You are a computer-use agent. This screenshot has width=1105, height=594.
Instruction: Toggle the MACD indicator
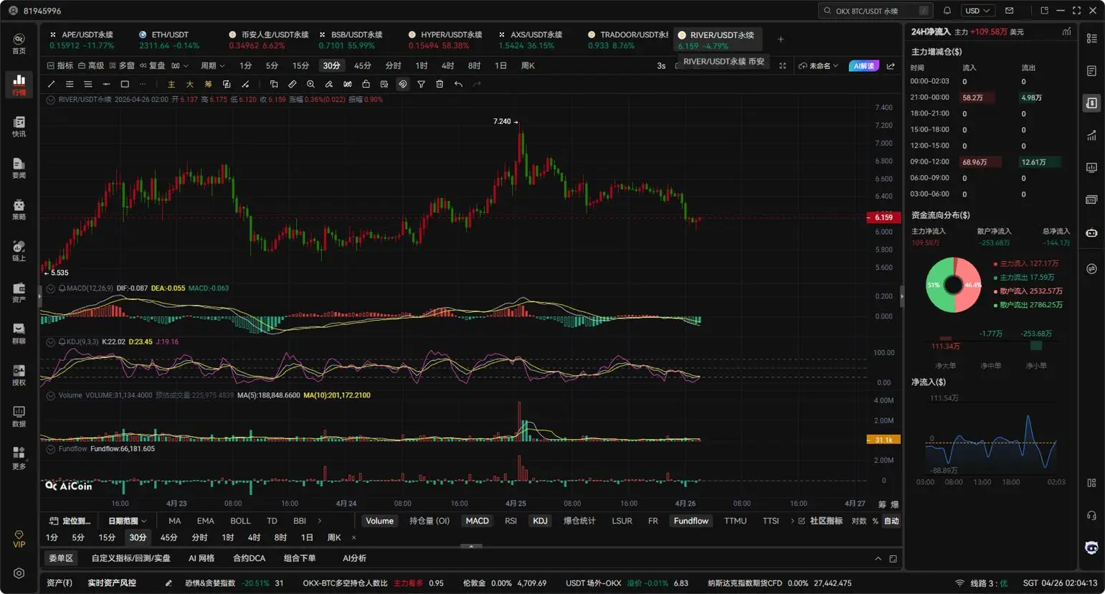tap(477, 521)
